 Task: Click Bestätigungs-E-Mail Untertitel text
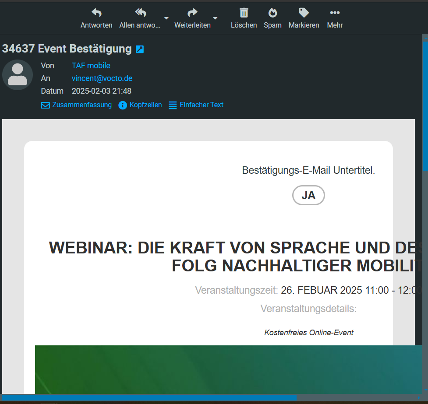308,170
